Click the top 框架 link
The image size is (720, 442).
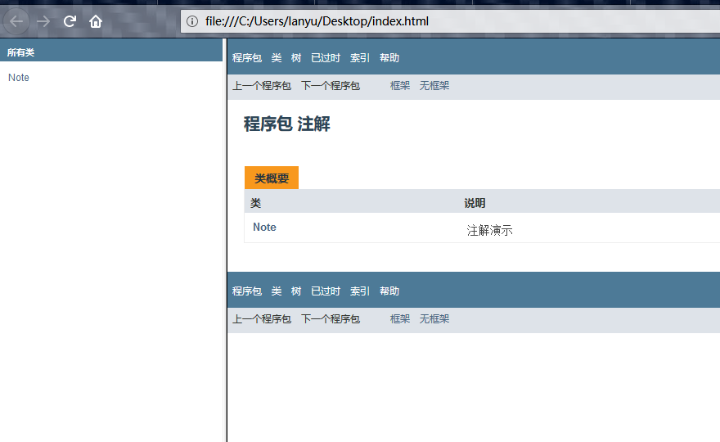coord(400,86)
